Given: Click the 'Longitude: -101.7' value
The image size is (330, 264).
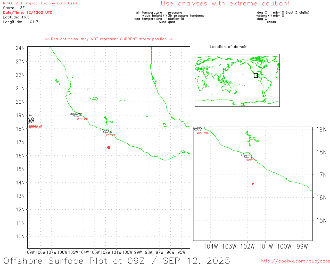Looking at the screenshot, I should coord(21,22).
